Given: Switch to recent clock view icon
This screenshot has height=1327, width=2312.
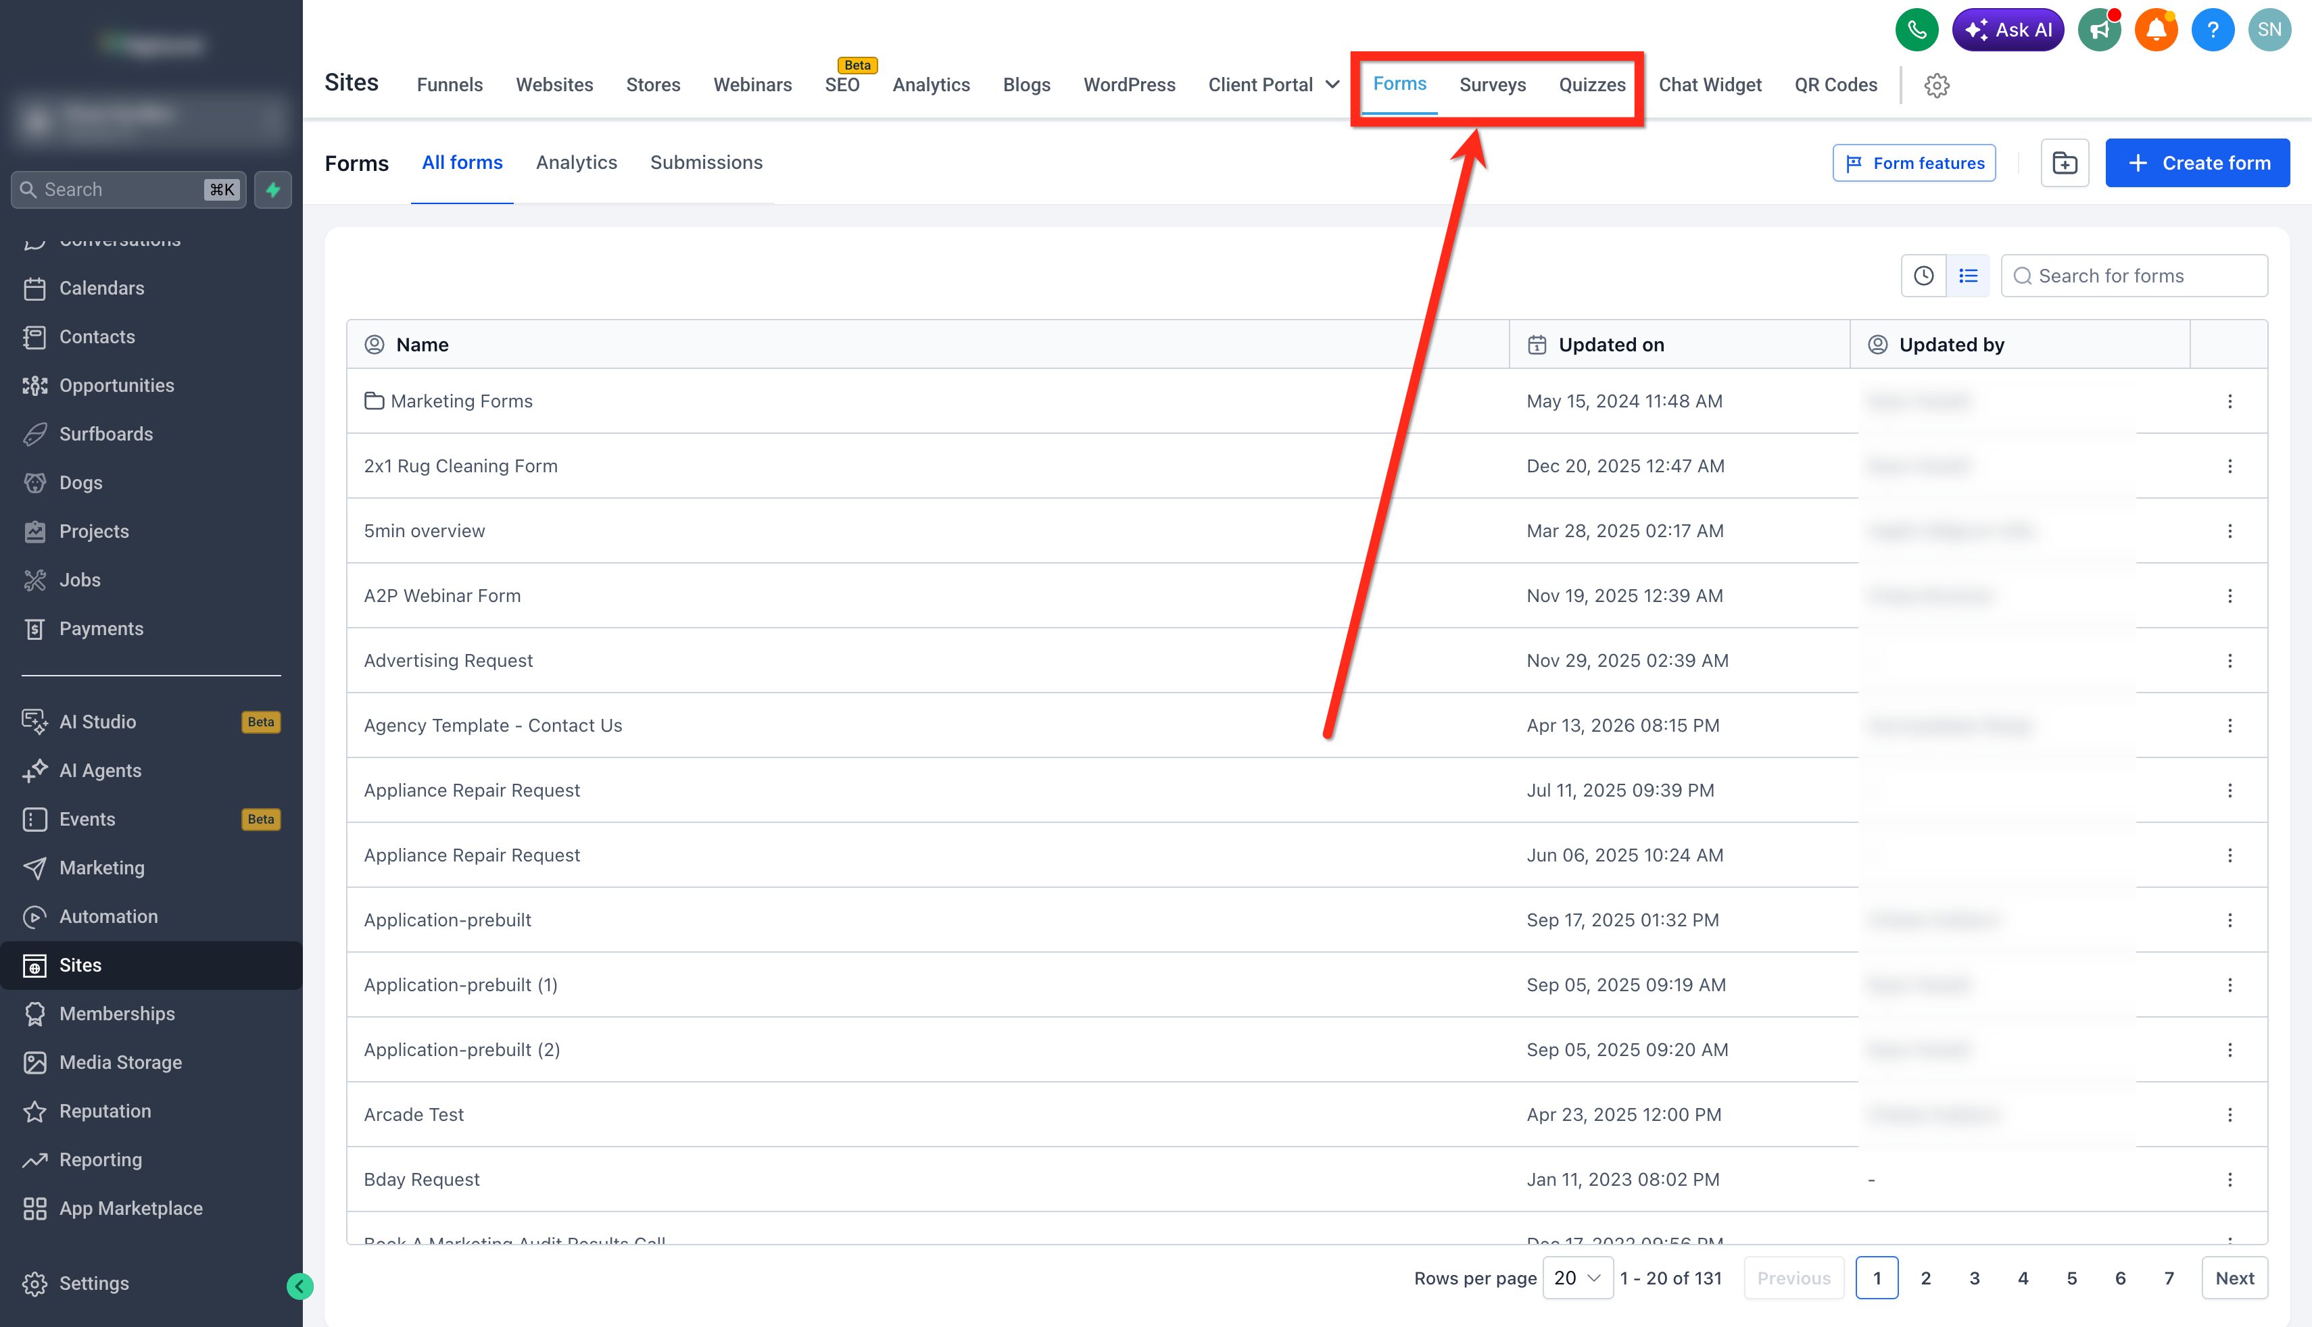Looking at the screenshot, I should pyautogui.click(x=1924, y=276).
